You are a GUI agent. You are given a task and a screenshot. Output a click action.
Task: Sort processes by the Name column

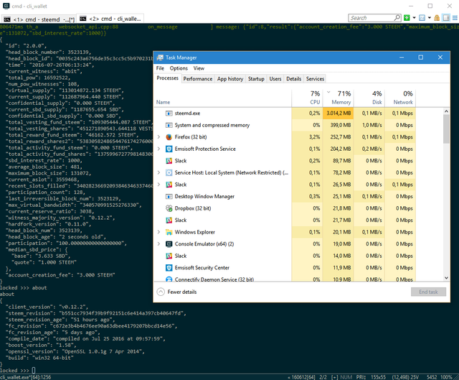222,98
